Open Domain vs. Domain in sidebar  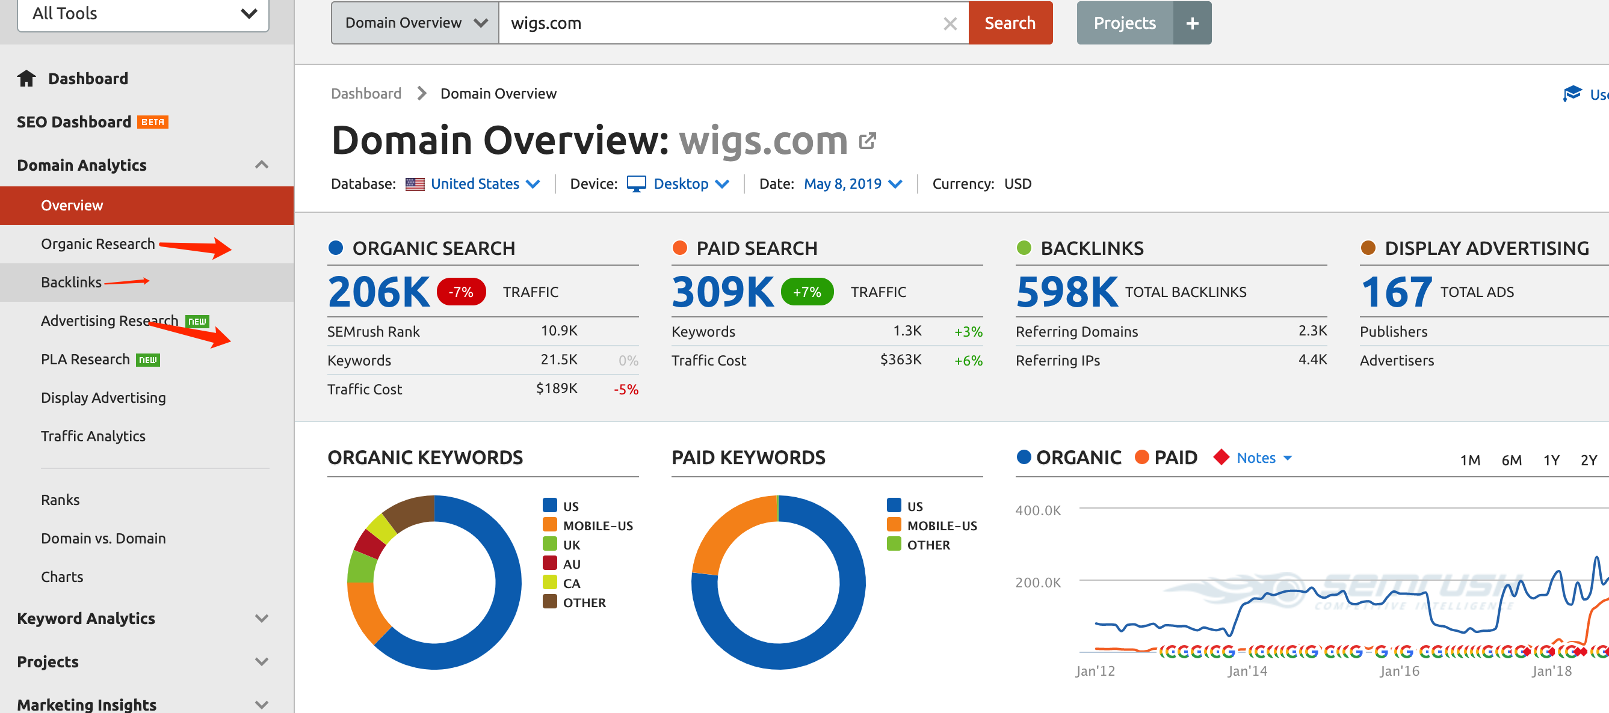[x=103, y=538]
